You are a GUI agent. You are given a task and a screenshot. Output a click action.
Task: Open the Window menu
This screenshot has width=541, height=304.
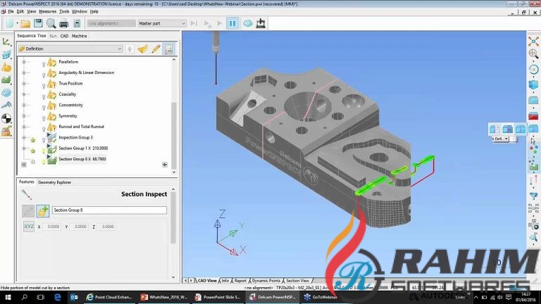(80, 11)
